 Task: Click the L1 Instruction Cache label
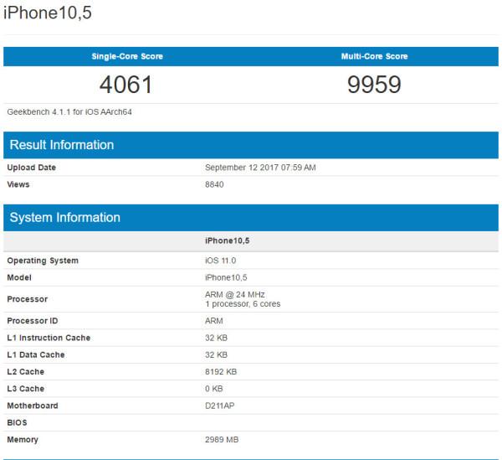[x=49, y=338]
